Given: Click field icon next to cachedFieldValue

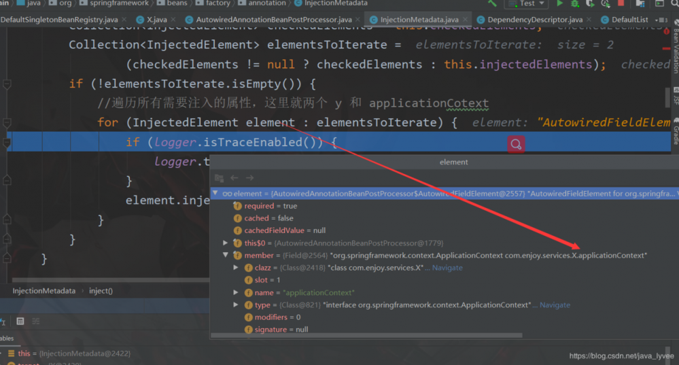Looking at the screenshot, I should tap(237, 230).
